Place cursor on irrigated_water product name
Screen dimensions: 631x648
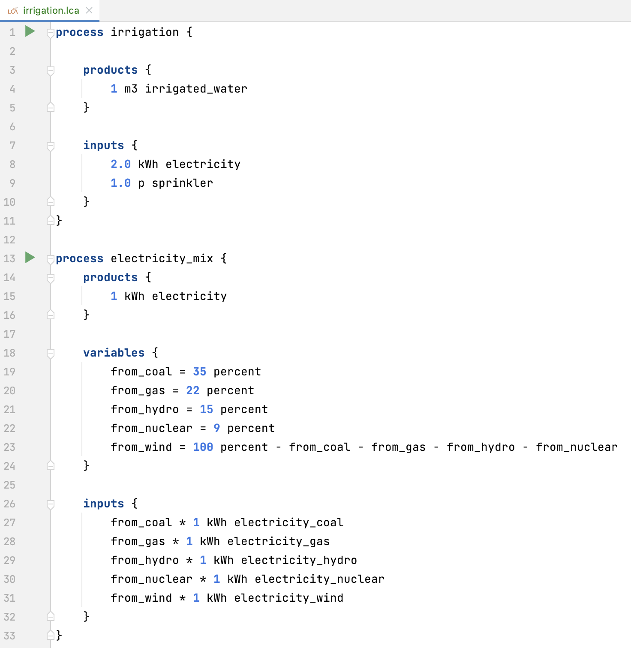196,89
